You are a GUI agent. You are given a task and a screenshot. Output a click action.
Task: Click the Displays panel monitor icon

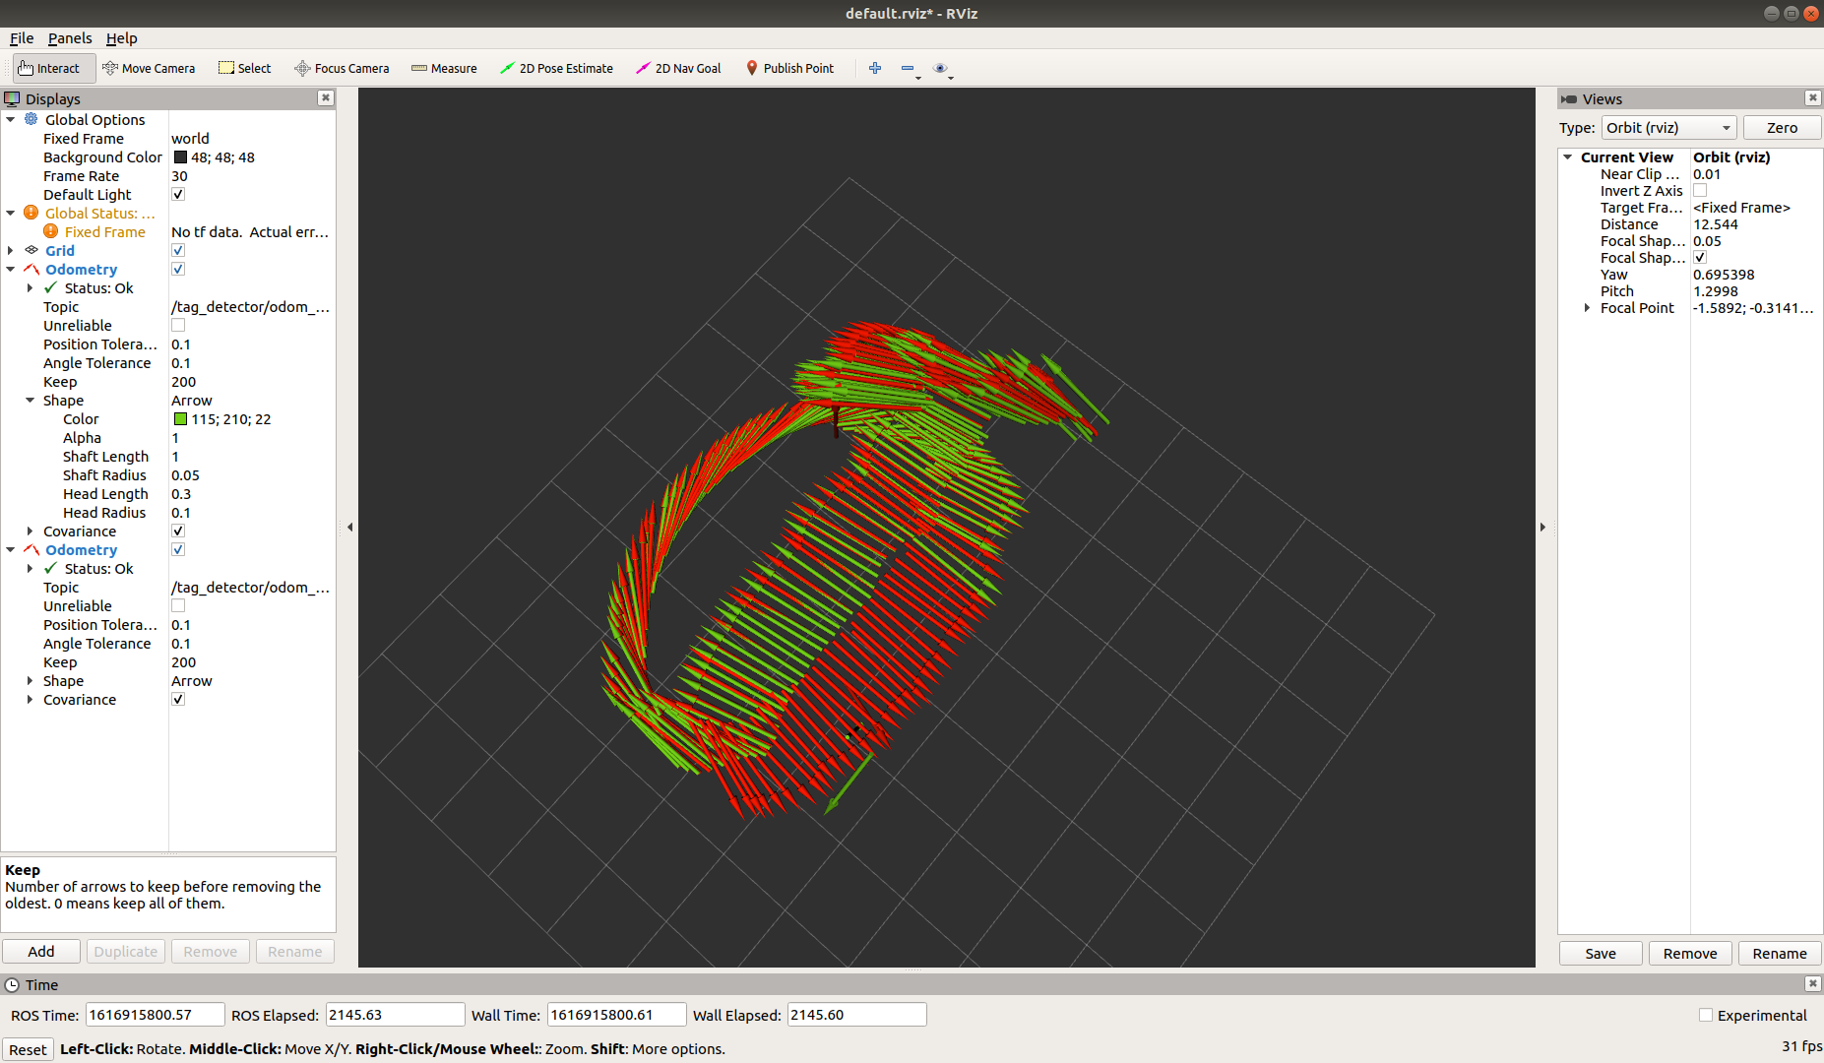(12, 98)
